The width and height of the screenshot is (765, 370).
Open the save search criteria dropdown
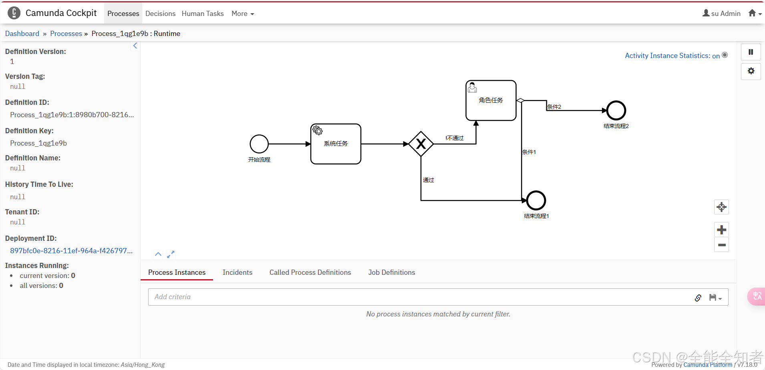(715, 298)
